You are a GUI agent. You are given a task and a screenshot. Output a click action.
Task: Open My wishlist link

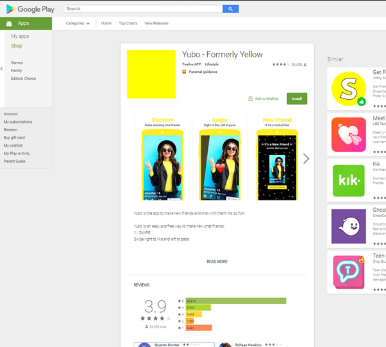pyautogui.click(x=13, y=145)
